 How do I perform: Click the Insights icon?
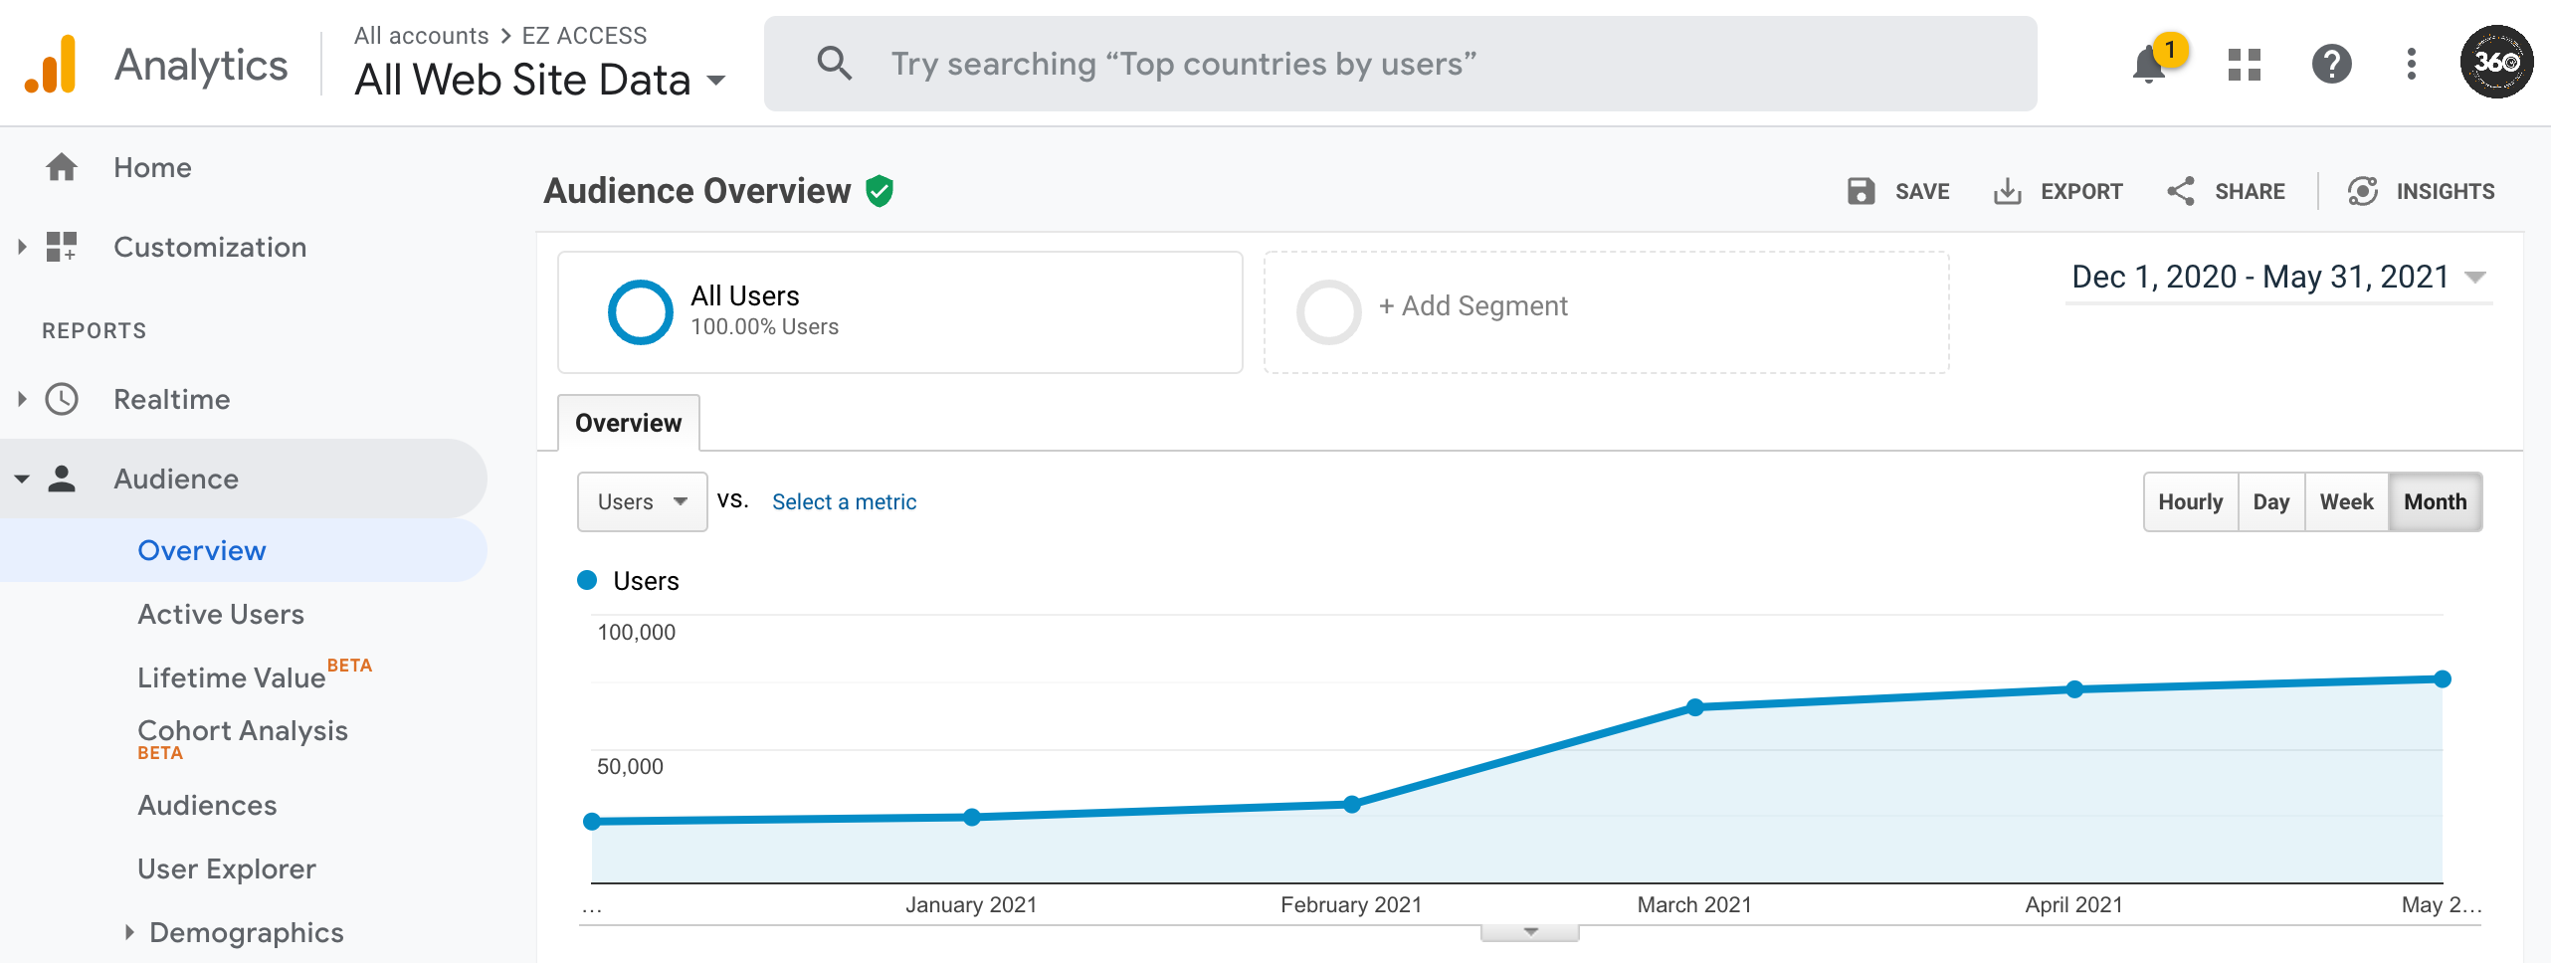coord(2363,191)
